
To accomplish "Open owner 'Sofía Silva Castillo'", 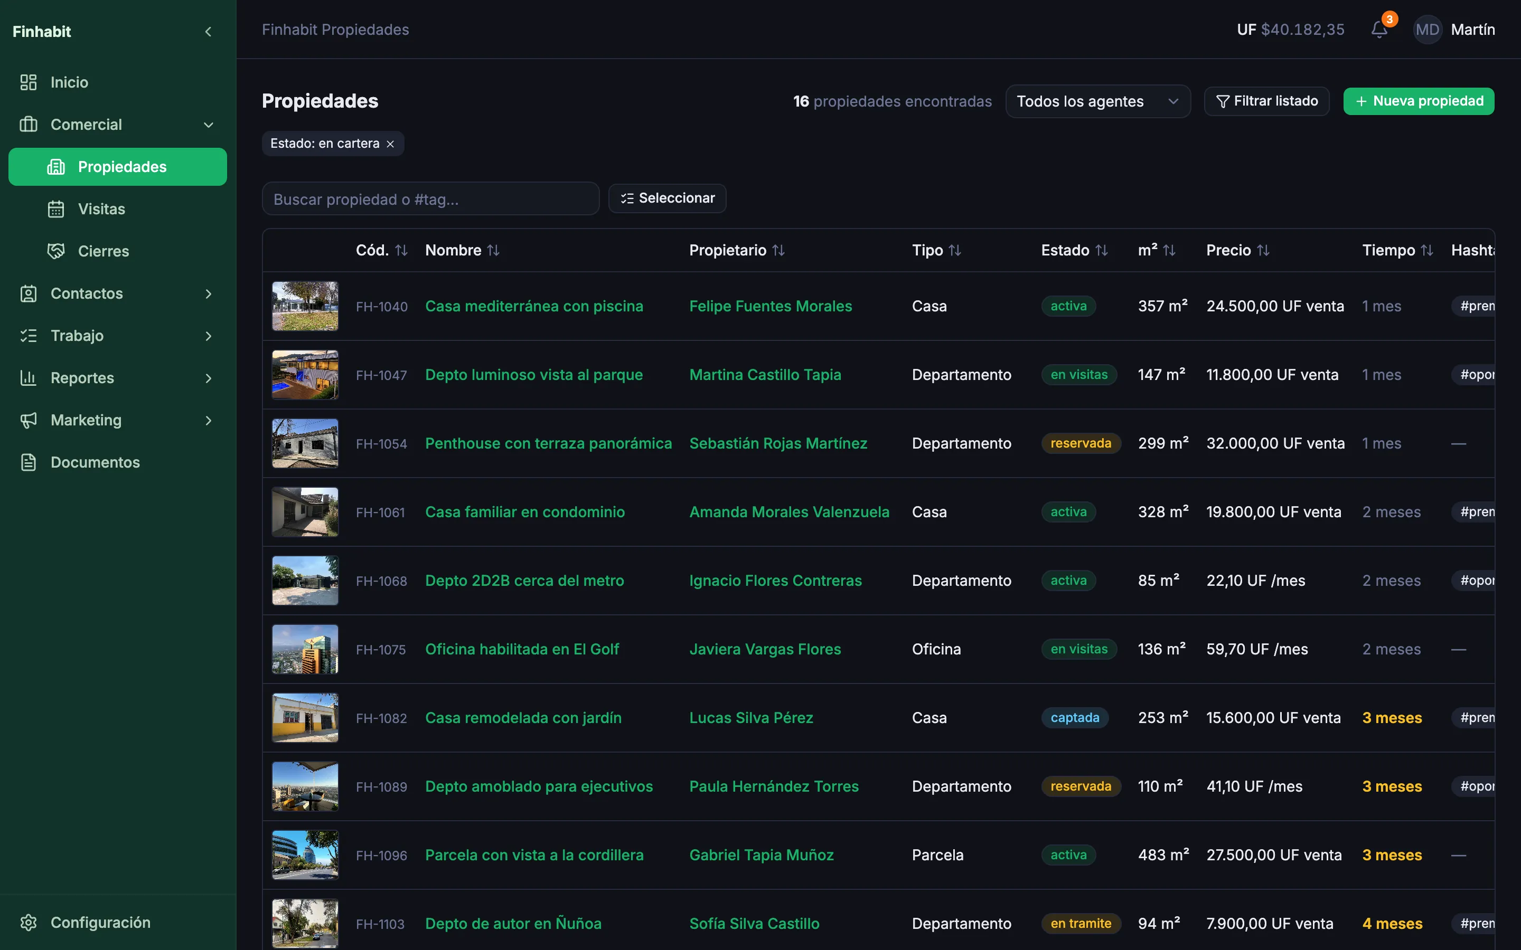I will point(754,924).
